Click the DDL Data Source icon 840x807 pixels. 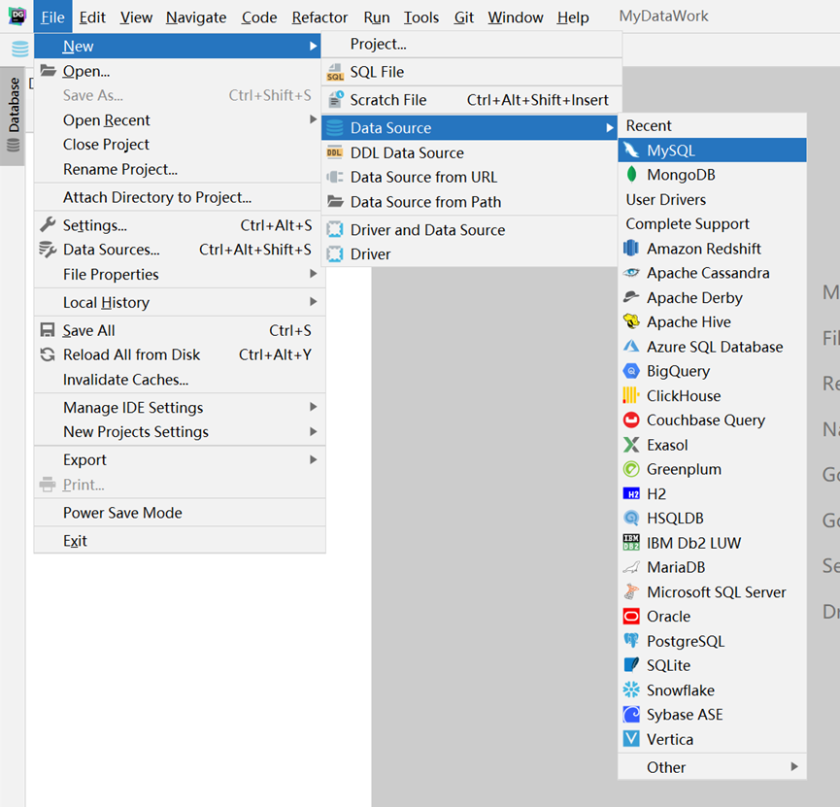[x=335, y=152]
